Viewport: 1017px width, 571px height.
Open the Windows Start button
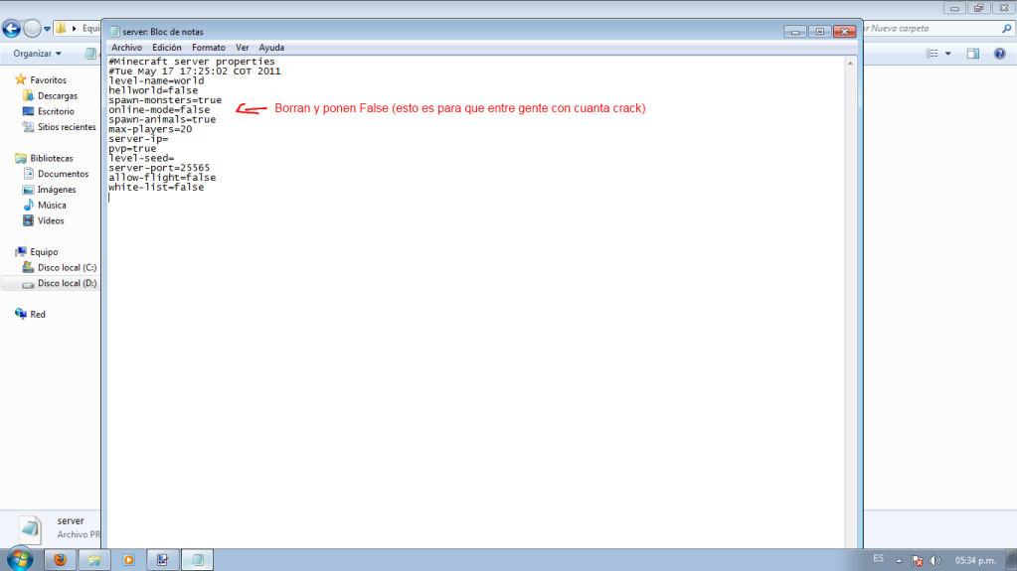pos(20,559)
